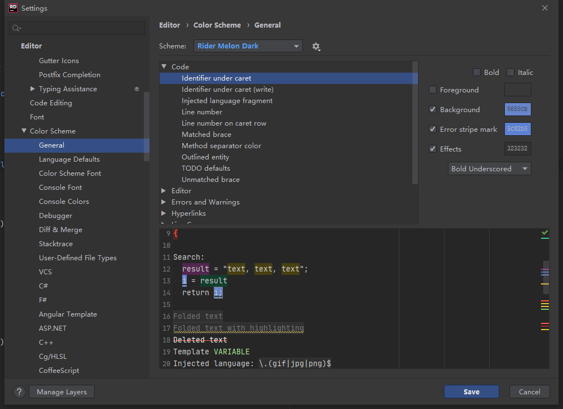Expand the Errors and Warnings section
This screenshot has height=409, width=563.
coord(164,202)
